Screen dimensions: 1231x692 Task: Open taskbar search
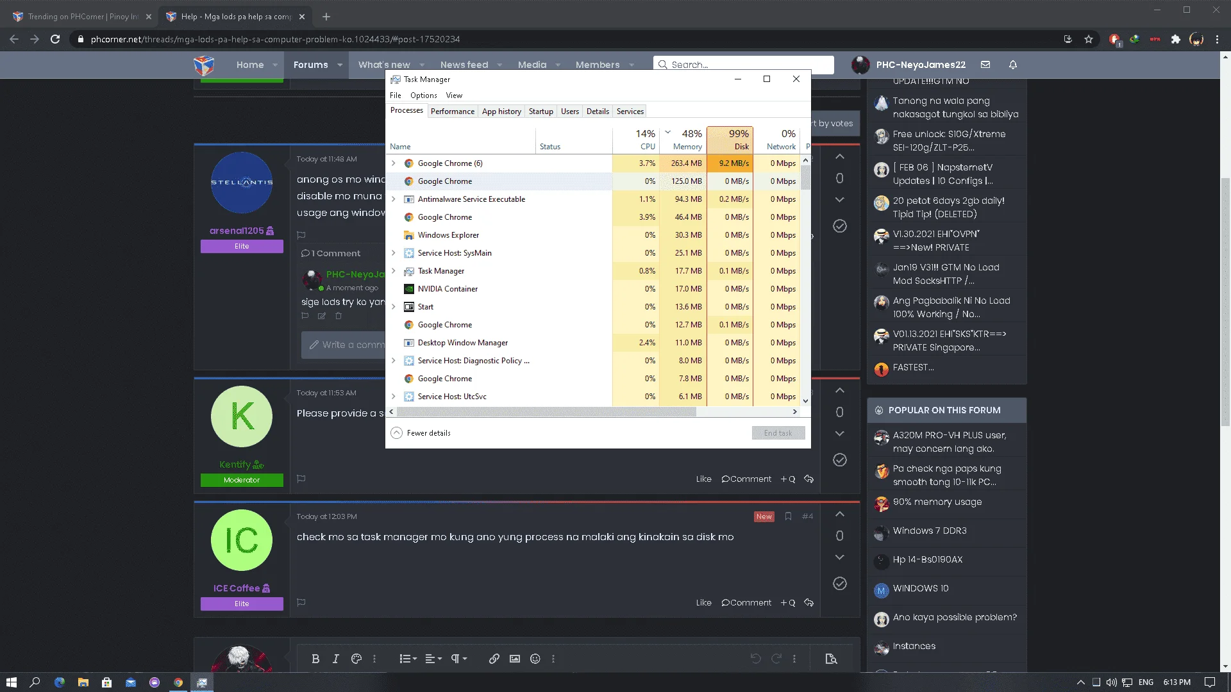click(35, 682)
